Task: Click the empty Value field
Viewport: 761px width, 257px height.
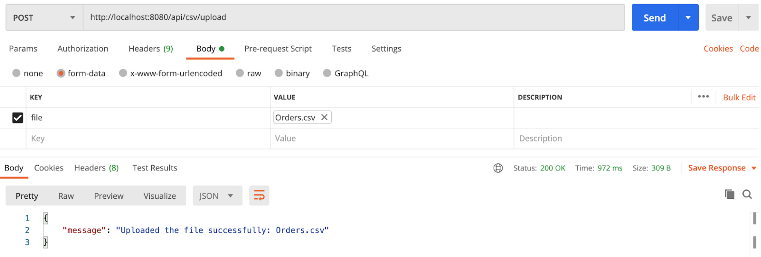Action: click(392, 139)
